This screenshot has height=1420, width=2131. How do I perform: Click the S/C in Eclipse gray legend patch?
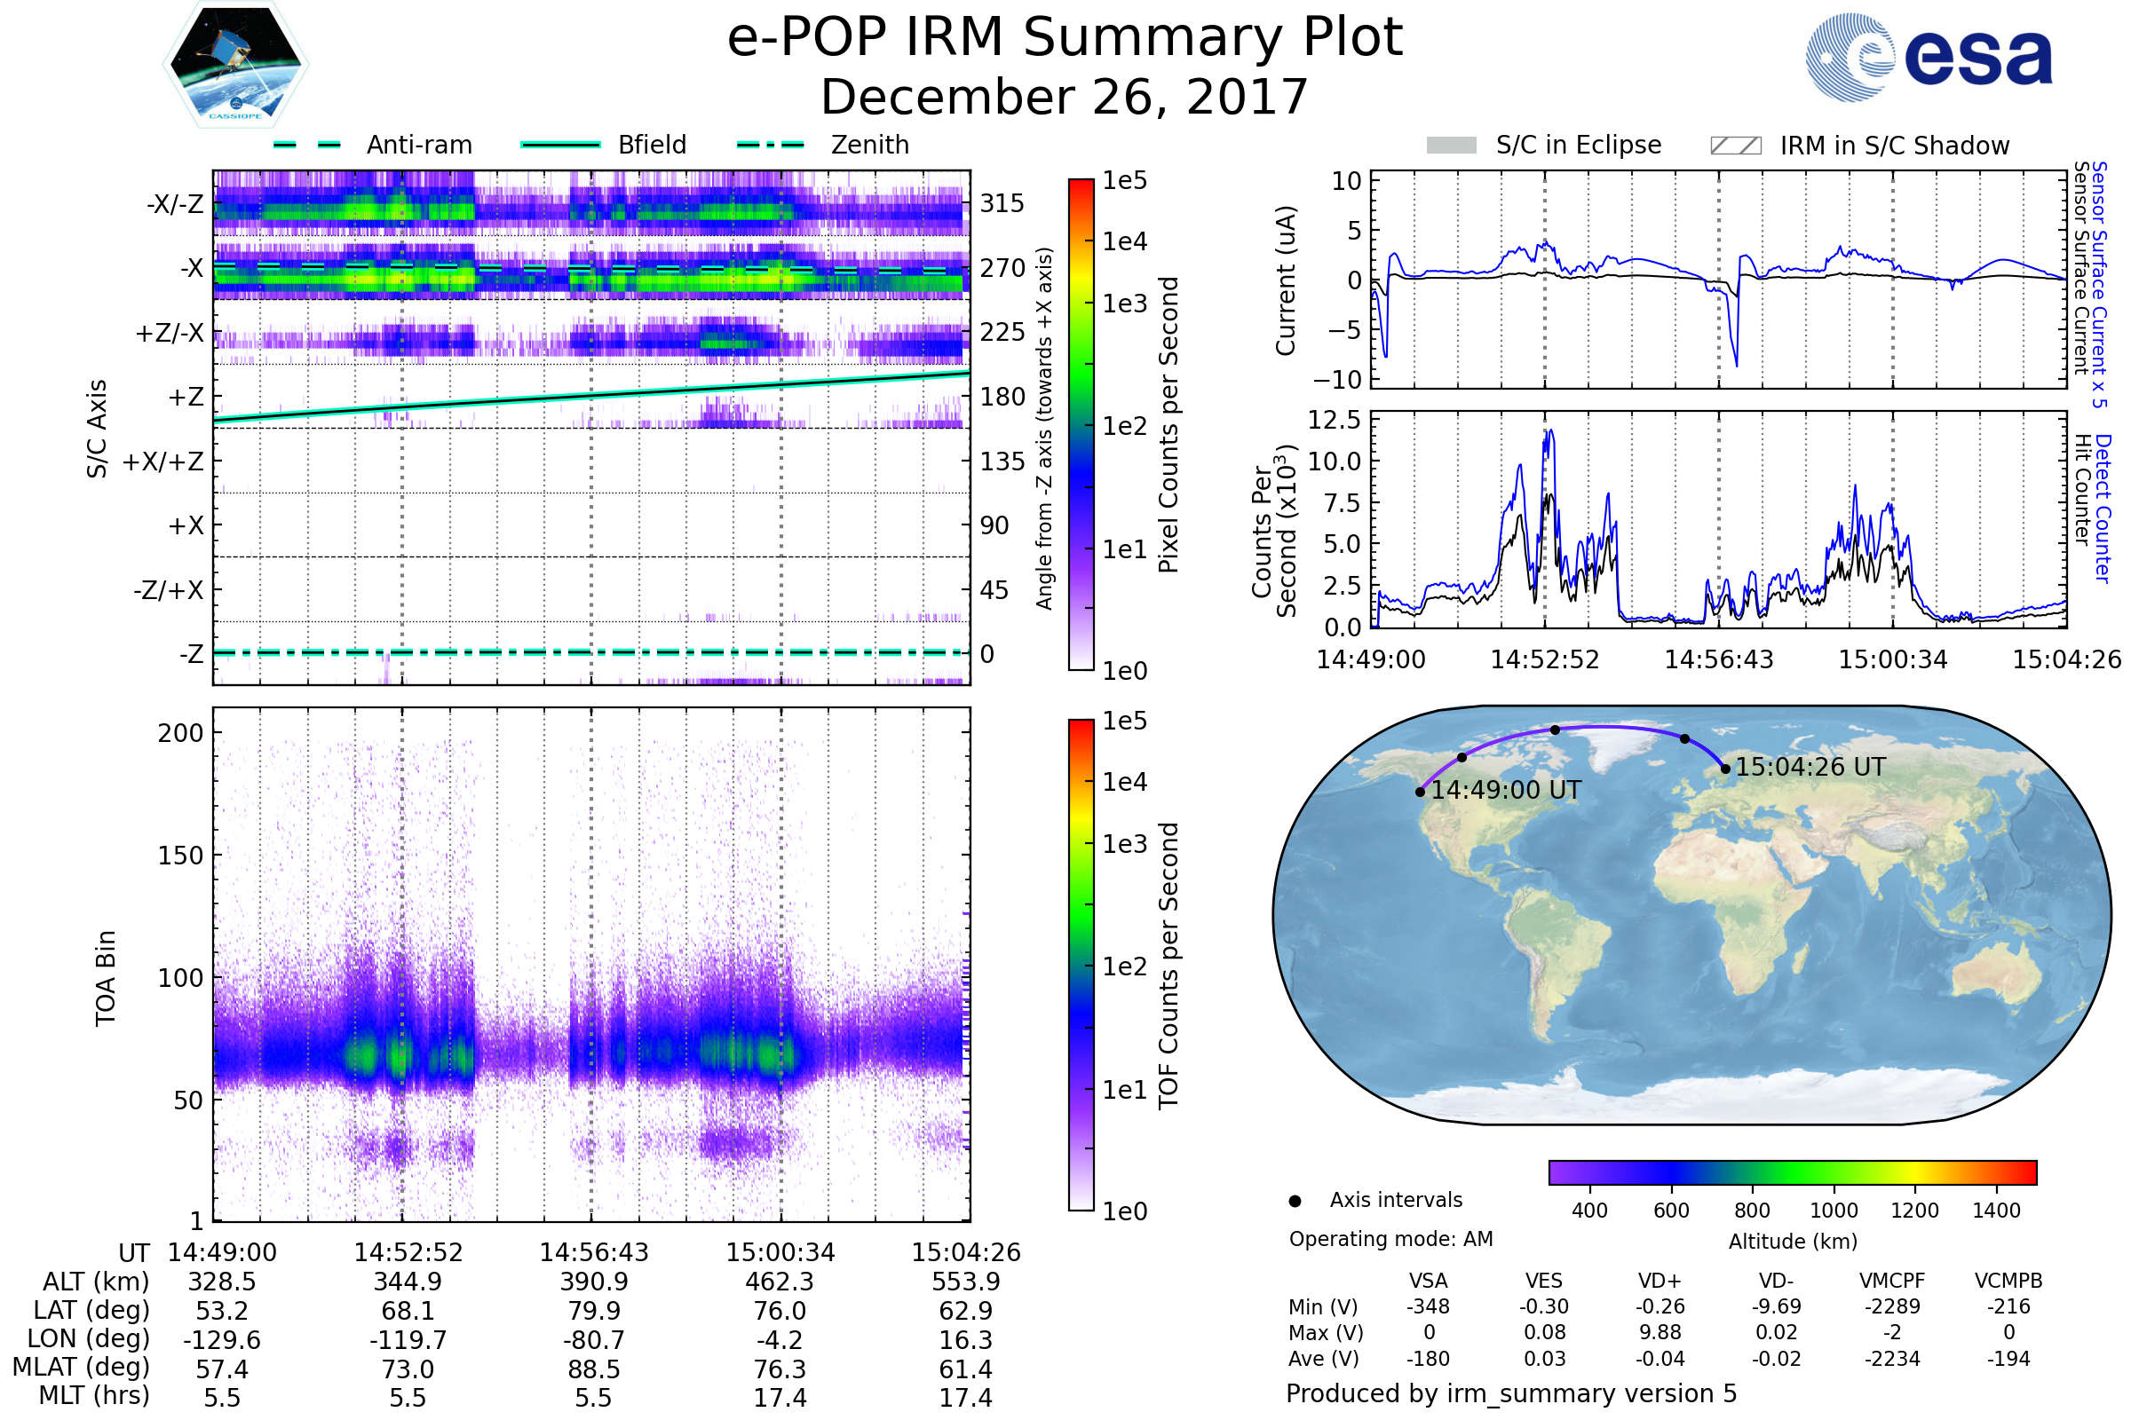[x=1451, y=146]
